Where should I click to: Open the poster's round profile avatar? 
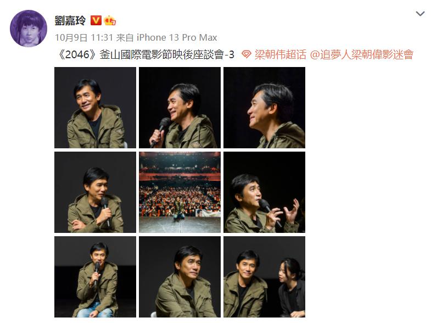tap(29, 29)
